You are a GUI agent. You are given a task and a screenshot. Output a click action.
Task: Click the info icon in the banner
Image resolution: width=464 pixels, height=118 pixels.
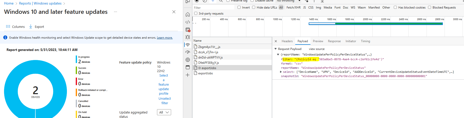pyautogui.click(x=5, y=38)
